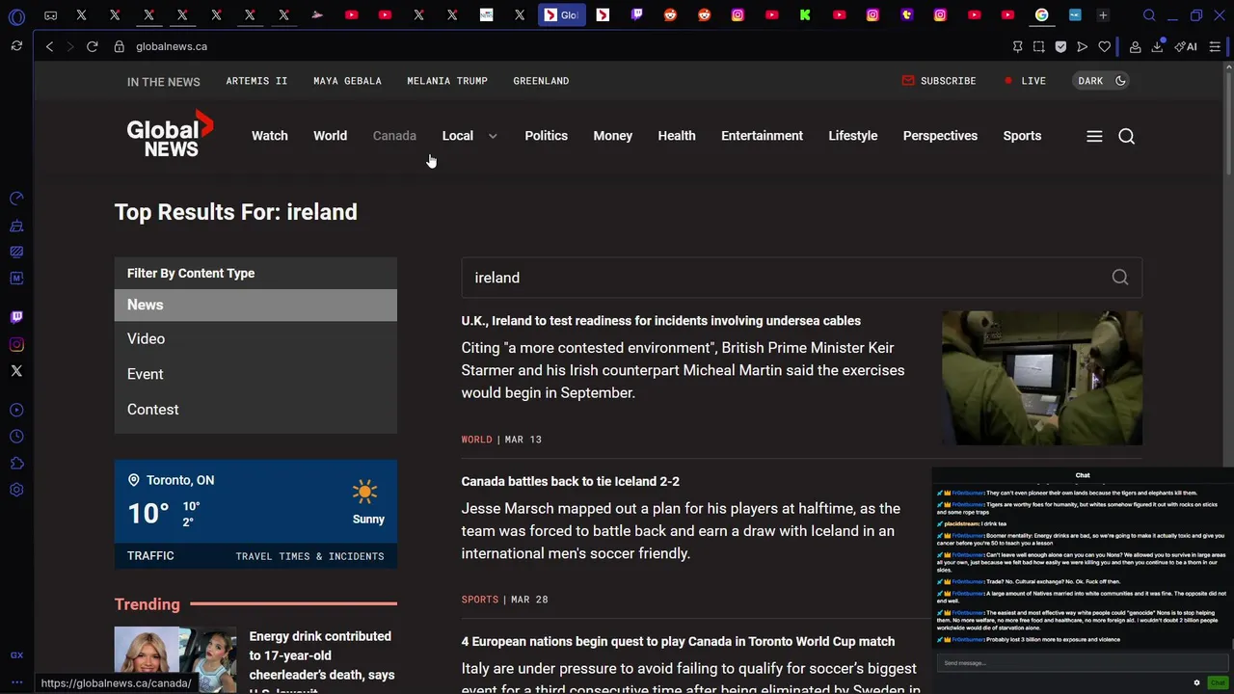The width and height of the screenshot is (1234, 694).
Task: Open the AI assistant button
Action: coord(1186,46)
